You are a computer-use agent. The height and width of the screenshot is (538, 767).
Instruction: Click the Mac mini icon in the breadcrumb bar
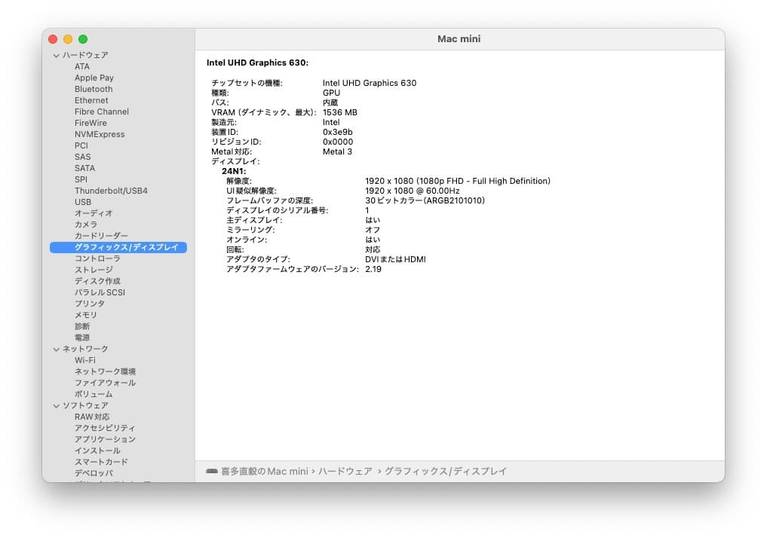click(x=213, y=470)
